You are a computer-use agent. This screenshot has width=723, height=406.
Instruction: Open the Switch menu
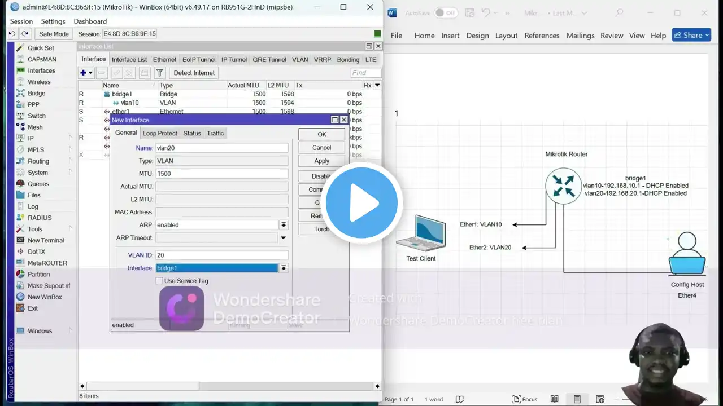[x=37, y=116]
